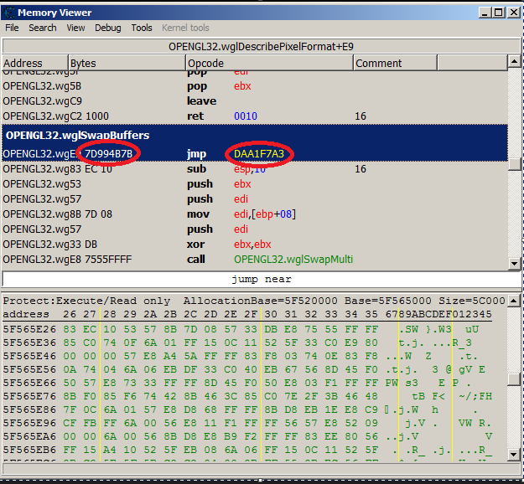The width and height of the screenshot is (524, 484).
Task: Click the hex dump scroll up arrow
Action: pyautogui.click(x=514, y=301)
